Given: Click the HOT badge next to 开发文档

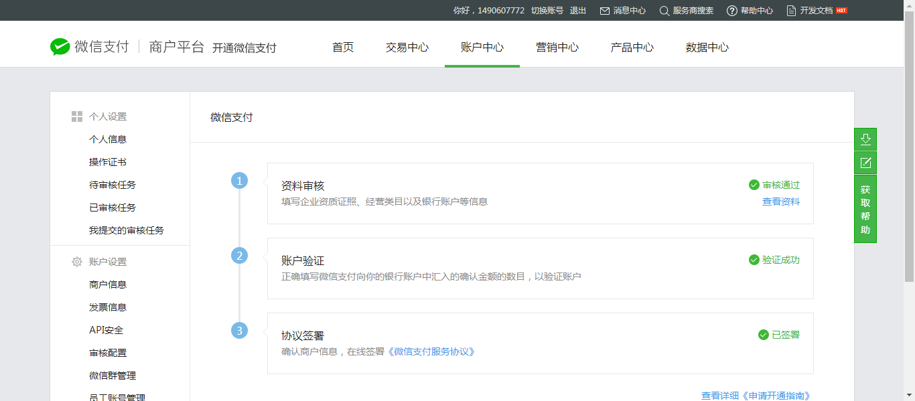Looking at the screenshot, I should pos(842,11).
